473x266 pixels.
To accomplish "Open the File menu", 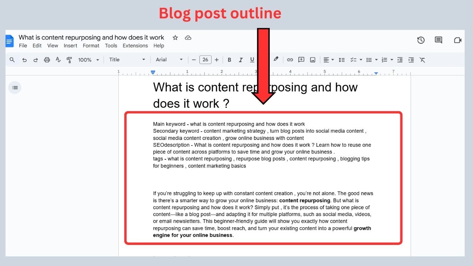I will pos(23,46).
